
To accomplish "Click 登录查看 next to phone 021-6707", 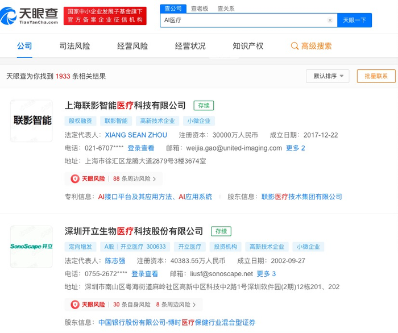I will tap(140, 148).
